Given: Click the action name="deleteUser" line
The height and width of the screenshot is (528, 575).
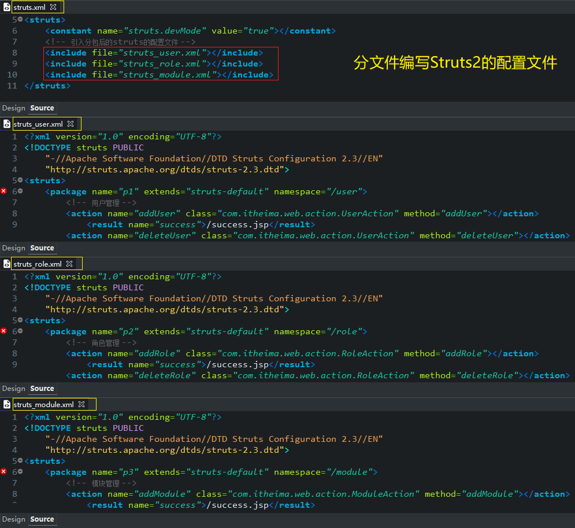Looking at the screenshot, I should (318, 235).
